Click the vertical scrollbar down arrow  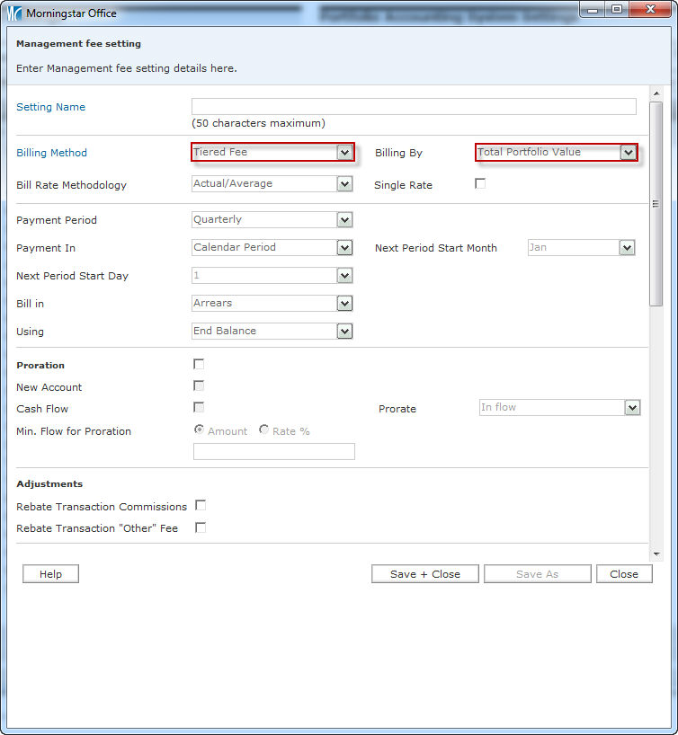pyautogui.click(x=656, y=554)
